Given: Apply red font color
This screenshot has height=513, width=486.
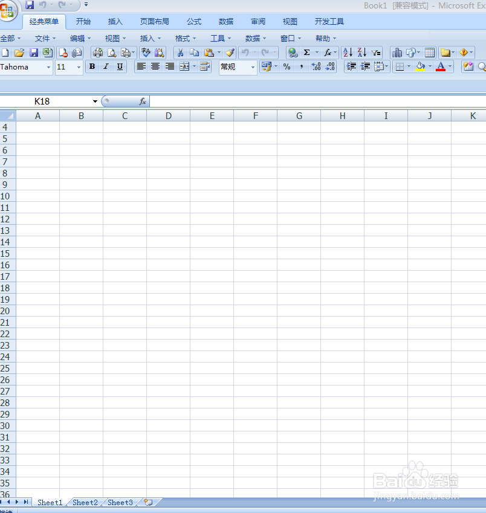Looking at the screenshot, I should coord(441,66).
